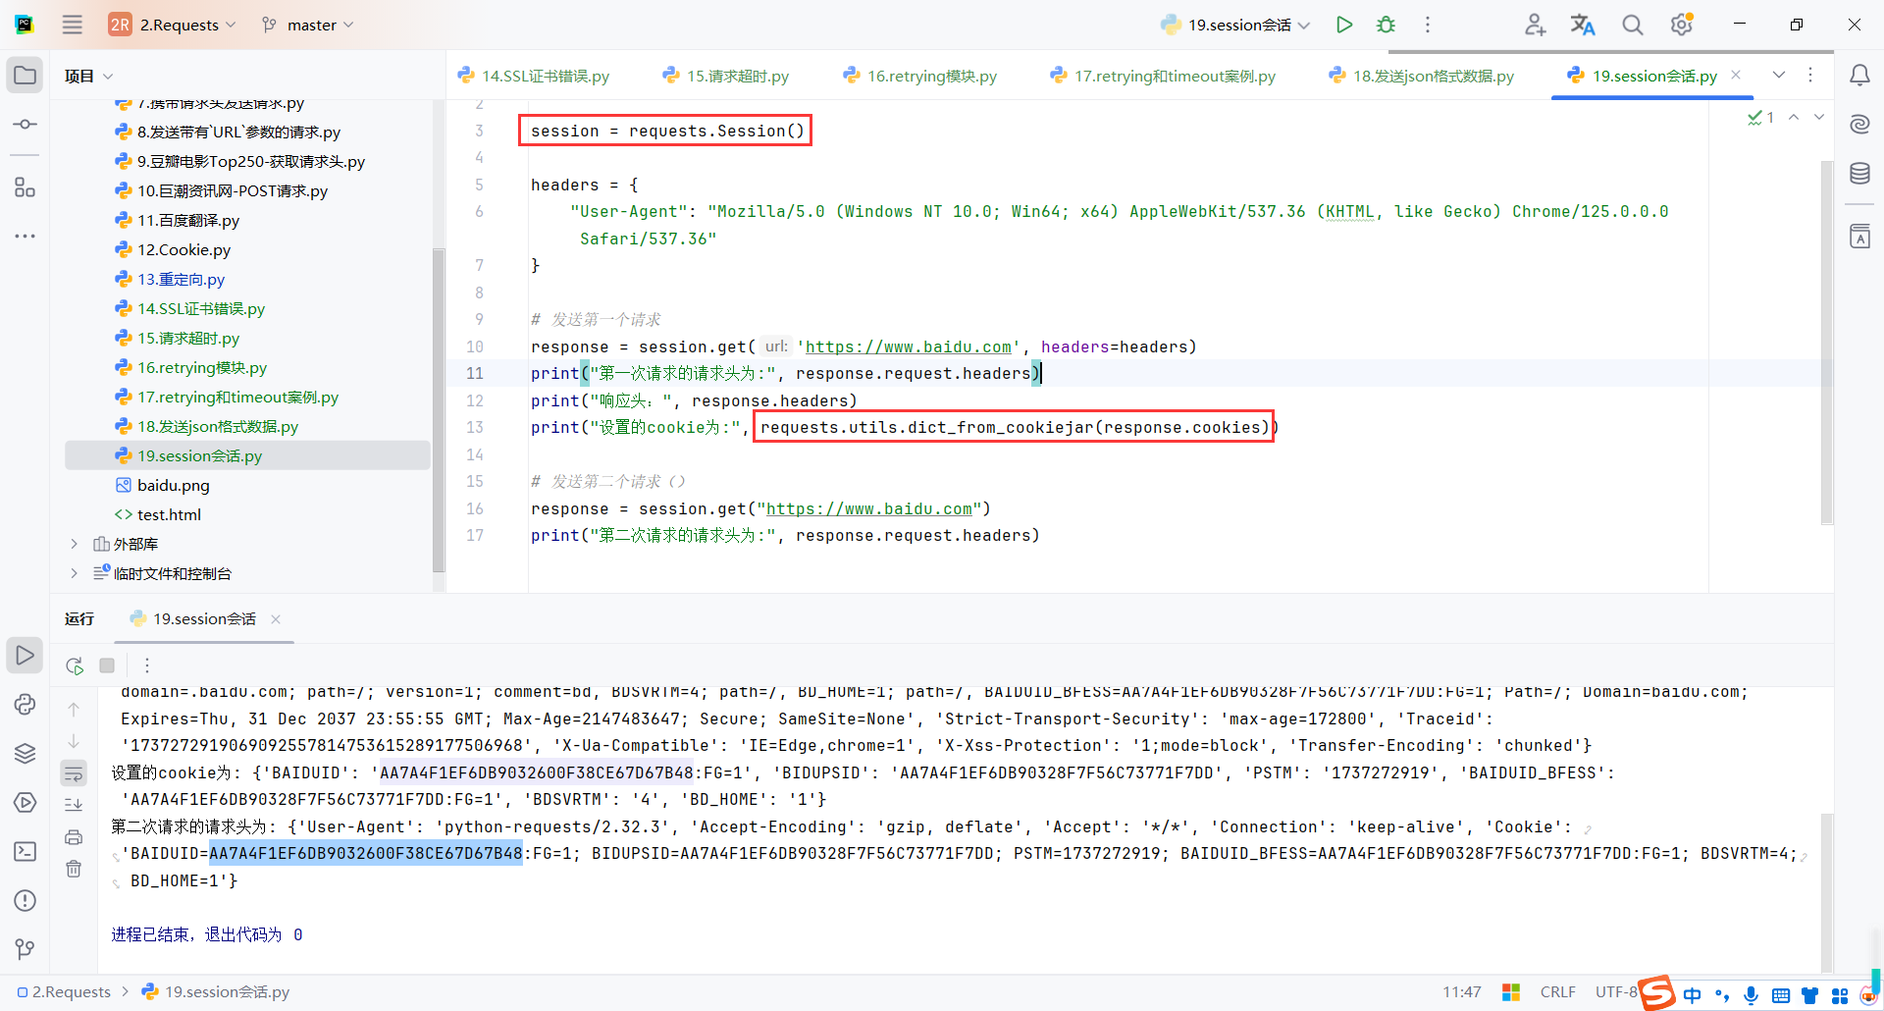Start debugging with the bug icon

point(1386,25)
